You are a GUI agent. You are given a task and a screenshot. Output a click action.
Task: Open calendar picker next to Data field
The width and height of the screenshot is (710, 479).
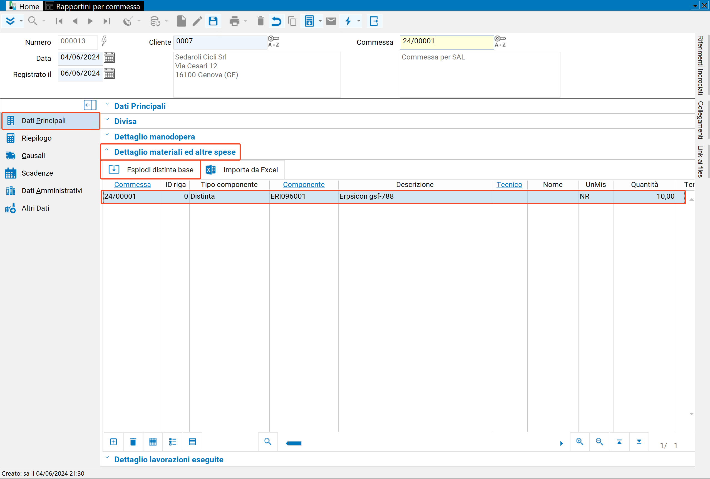click(109, 58)
